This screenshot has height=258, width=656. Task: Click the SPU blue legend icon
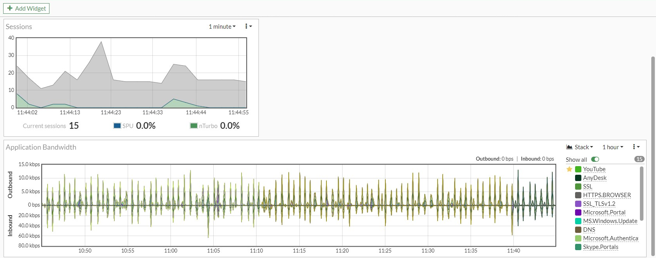(117, 126)
